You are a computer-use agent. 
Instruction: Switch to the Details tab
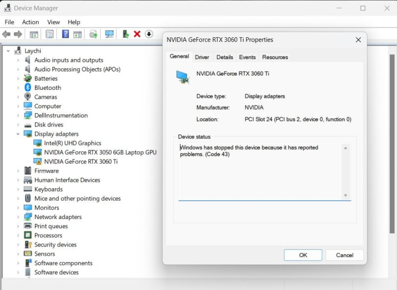[x=225, y=57]
